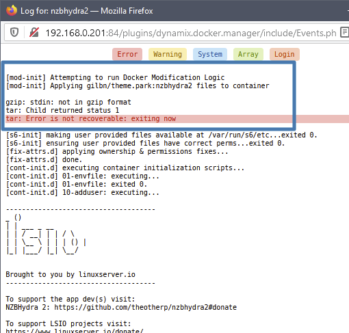This screenshot has width=349, height=333.
Task: Click '01-envfile: executing...' log line
Action: 83,176
